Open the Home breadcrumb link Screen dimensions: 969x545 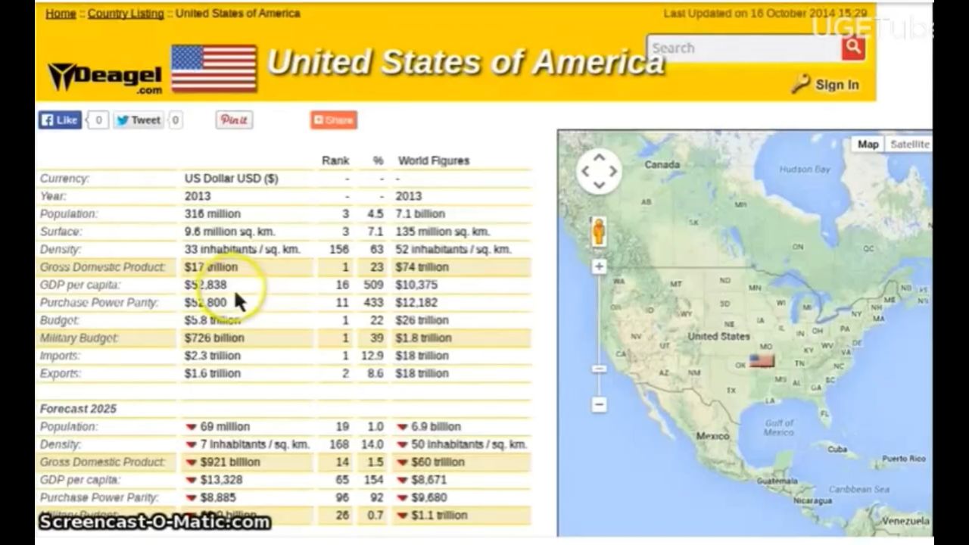coord(61,13)
